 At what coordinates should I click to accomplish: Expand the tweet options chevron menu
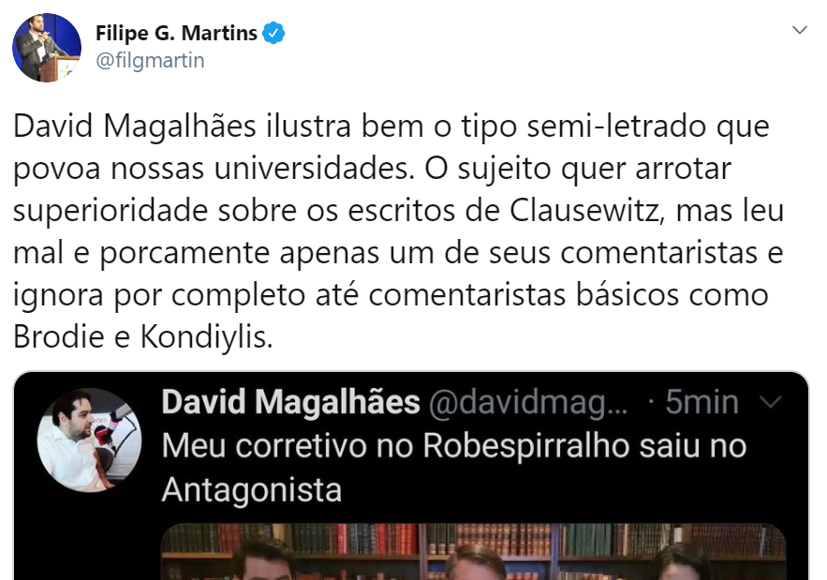800,30
